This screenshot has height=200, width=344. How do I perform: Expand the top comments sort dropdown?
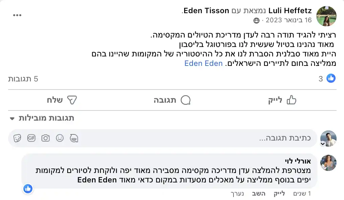pos(42,118)
